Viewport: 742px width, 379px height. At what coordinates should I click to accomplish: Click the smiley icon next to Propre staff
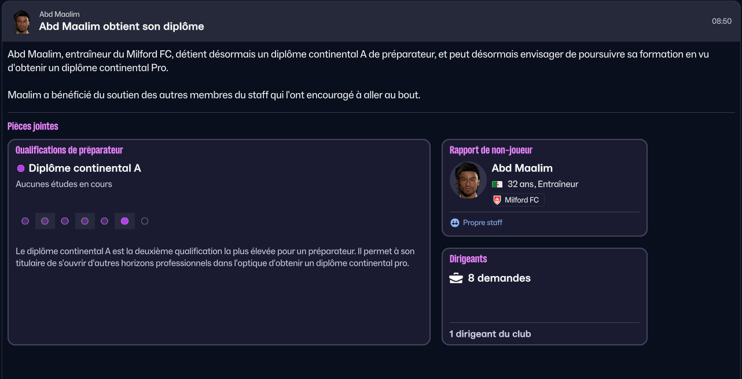pyautogui.click(x=454, y=223)
